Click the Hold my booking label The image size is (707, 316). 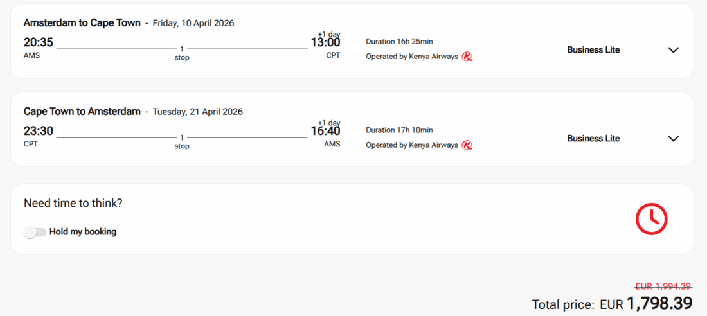tap(83, 232)
